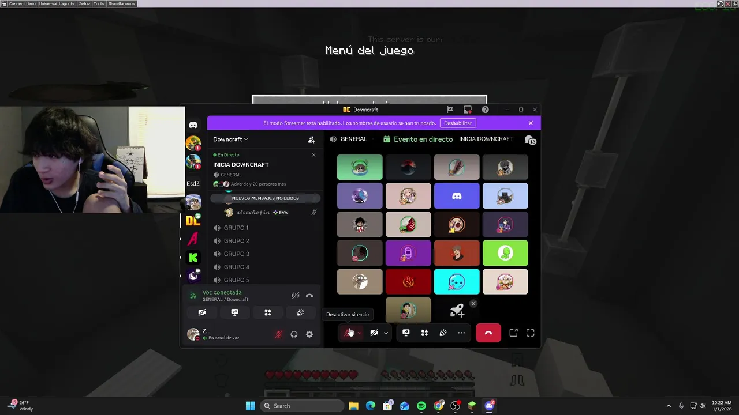Select dark red hammer-sickle participant tile
The width and height of the screenshot is (739, 415).
click(408, 282)
